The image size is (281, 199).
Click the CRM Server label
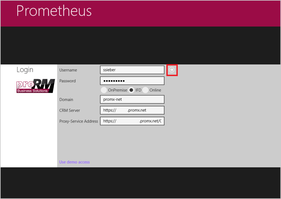click(x=69, y=111)
